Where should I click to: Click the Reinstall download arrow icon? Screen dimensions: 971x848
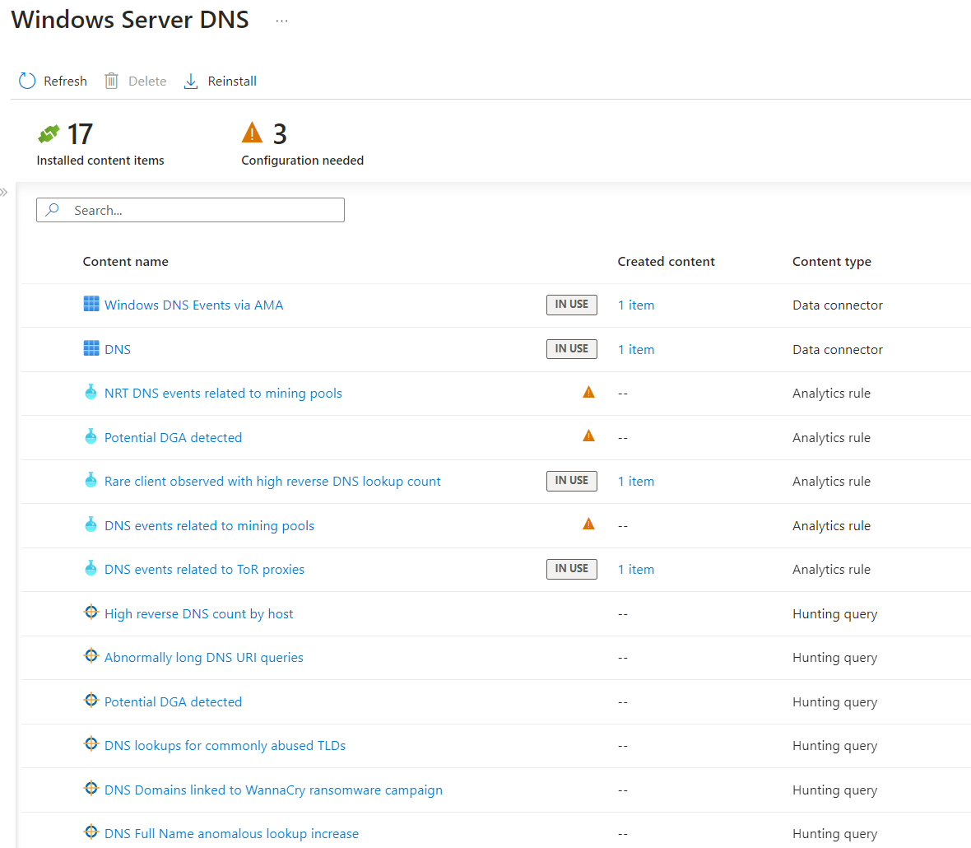191,82
